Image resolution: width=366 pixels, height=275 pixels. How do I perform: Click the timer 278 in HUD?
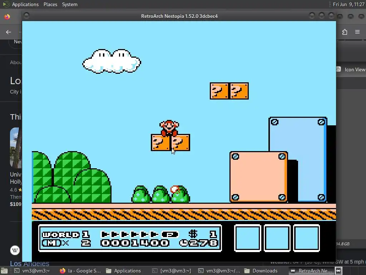[x=199, y=243]
